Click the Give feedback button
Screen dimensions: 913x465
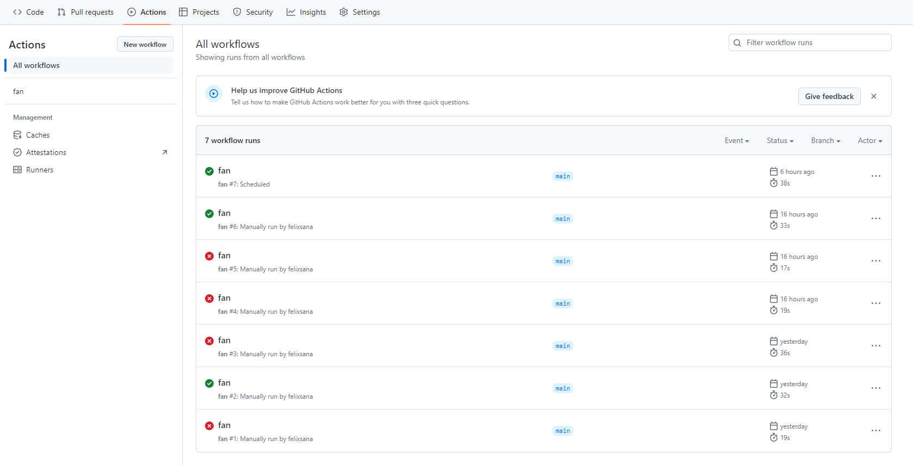(829, 96)
